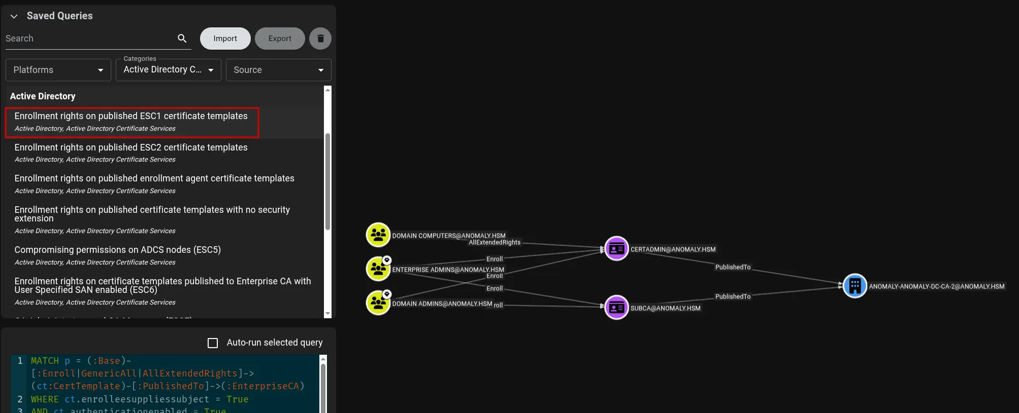This screenshot has width=1019, height=413.
Task: Enable the Auto-run selected query checkbox
Action: tap(213, 343)
